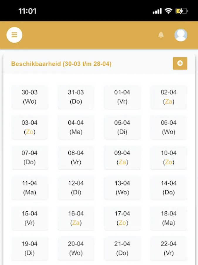Screen dimensions: 198x265
Task: Select the 20-04 (Wo) date tile
Action: point(76,249)
